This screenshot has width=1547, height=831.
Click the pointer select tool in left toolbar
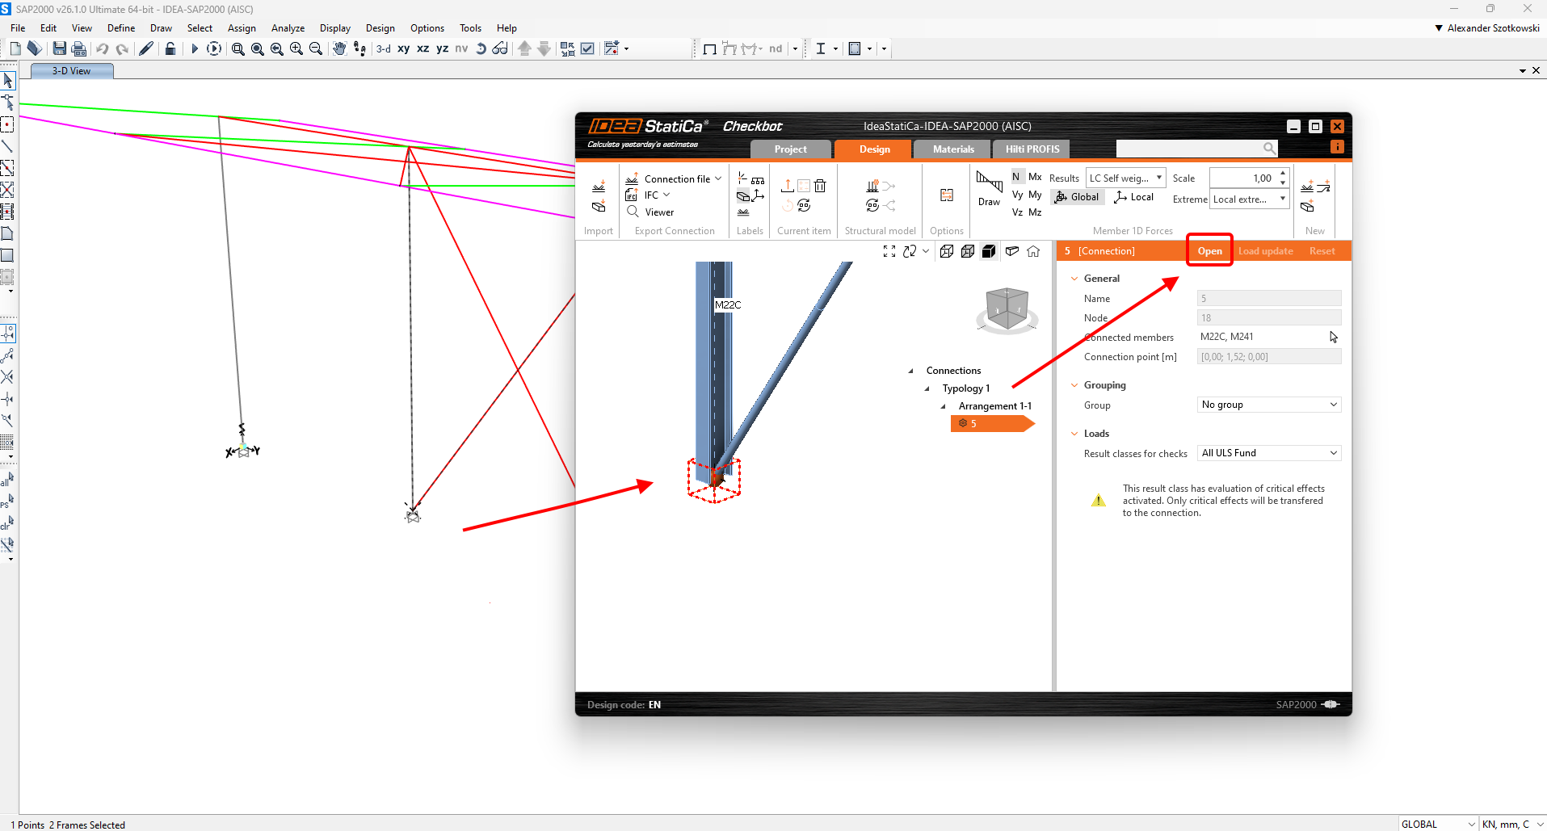pyautogui.click(x=8, y=81)
